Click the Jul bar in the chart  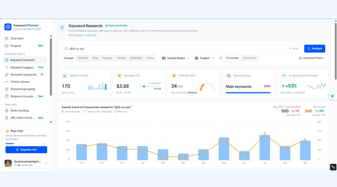pos(265,147)
